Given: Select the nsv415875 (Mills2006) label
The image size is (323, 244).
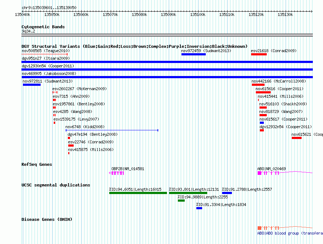Looking at the screenshot, I should (x=91, y=150).
